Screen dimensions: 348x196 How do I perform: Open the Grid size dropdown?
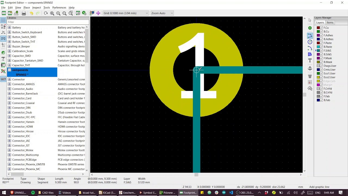126,13
